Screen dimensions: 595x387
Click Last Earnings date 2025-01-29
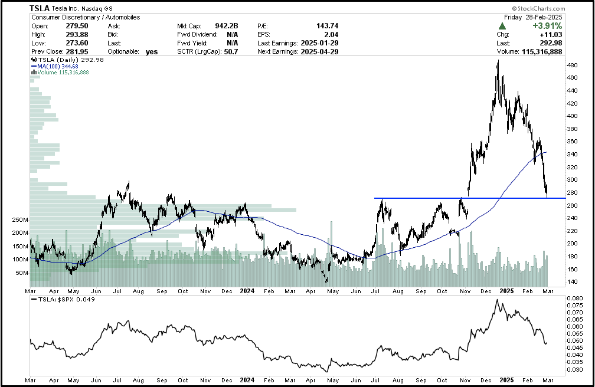click(x=319, y=43)
